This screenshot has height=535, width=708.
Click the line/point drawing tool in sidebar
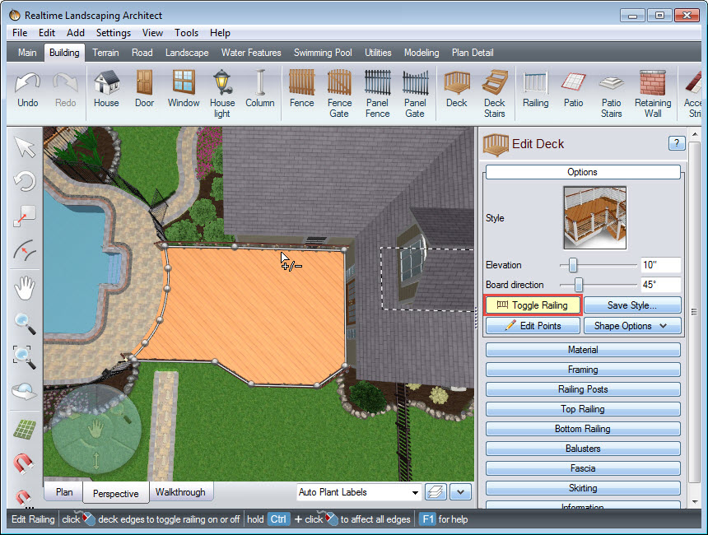click(25, 216)
